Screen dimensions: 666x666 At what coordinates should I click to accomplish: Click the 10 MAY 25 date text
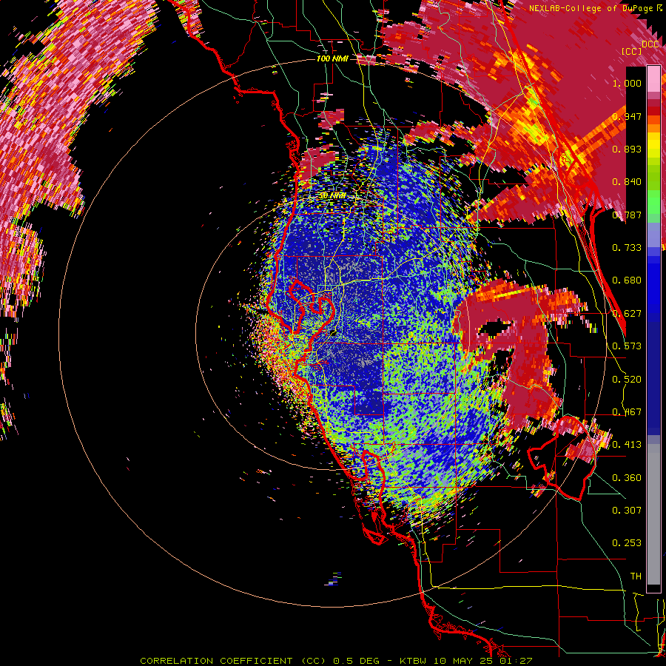(463, 661)
